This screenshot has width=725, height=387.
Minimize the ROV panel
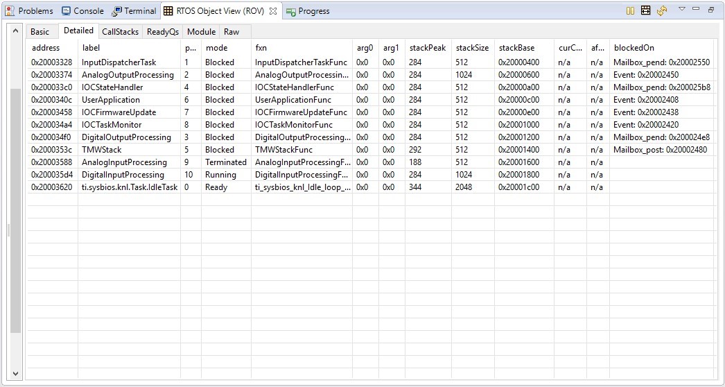[696, 9]
